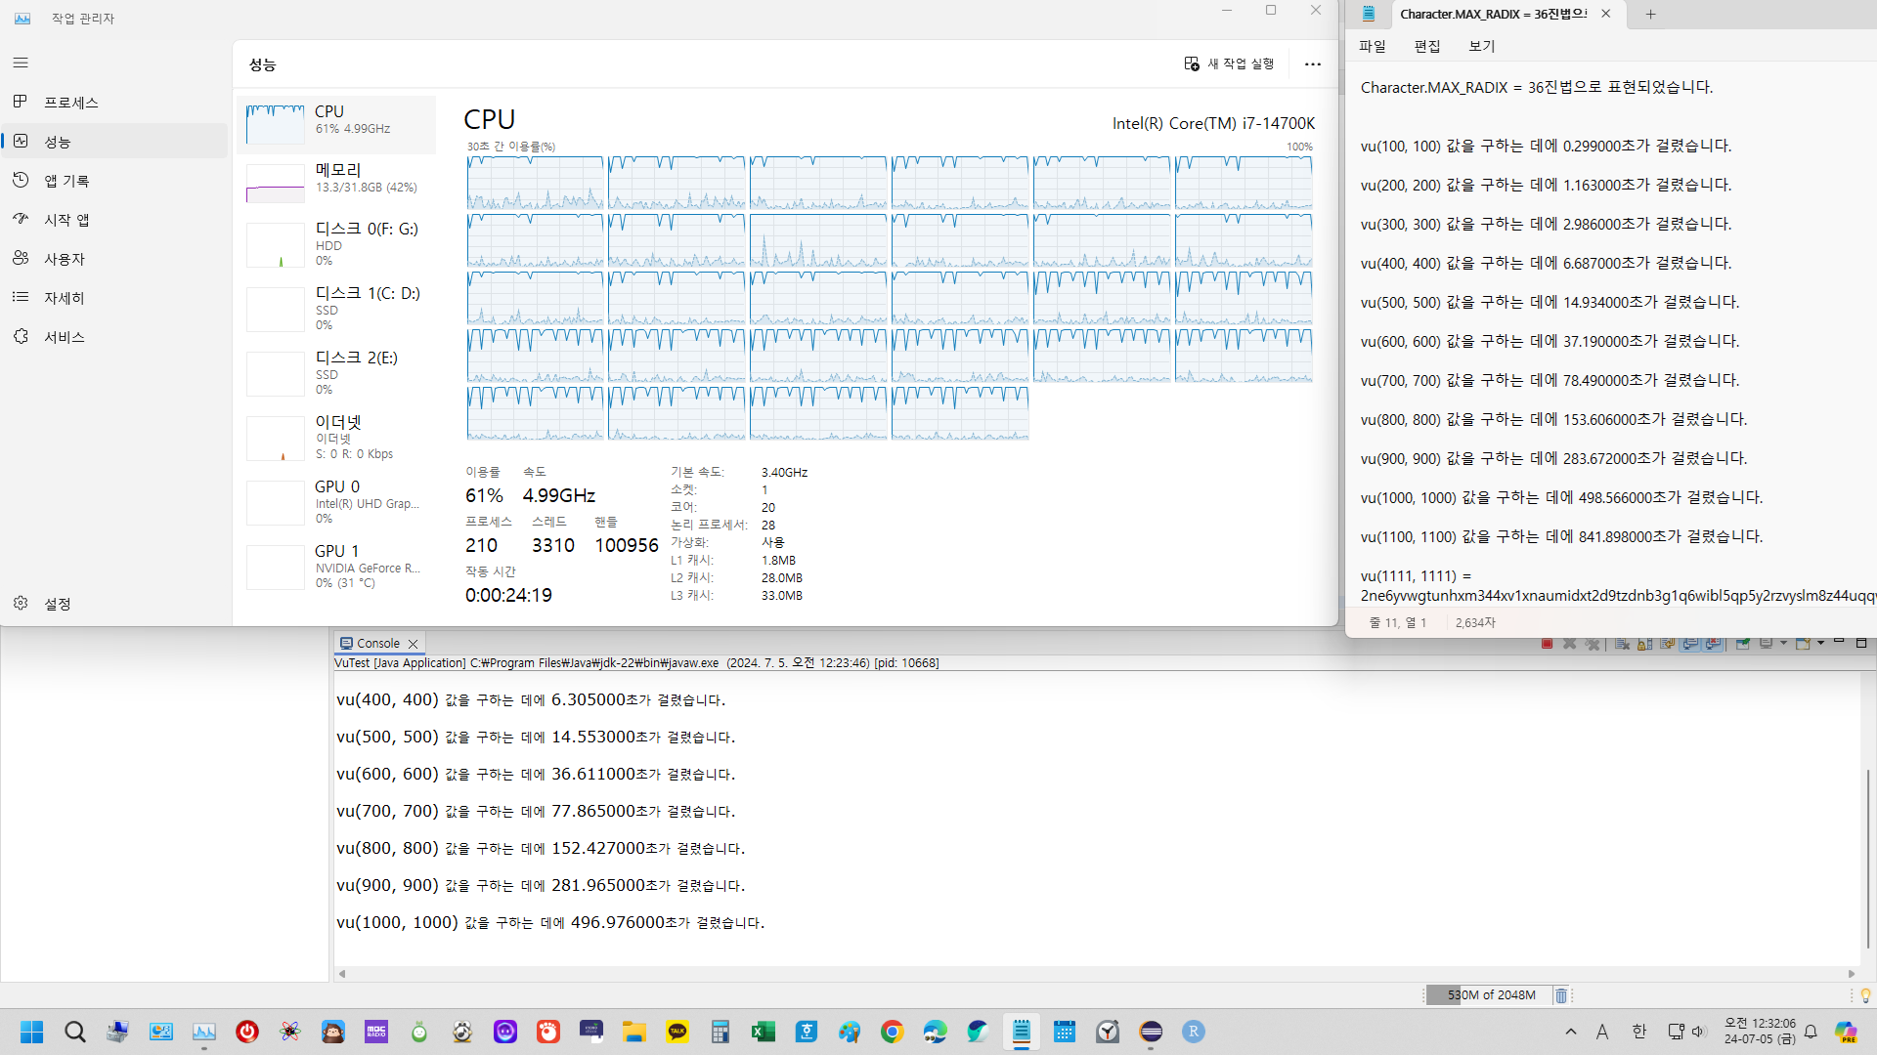Screen dimensions: 1877x1055
Task: Click the red Terminate button in Console
Action: (x=1547, y=644)
